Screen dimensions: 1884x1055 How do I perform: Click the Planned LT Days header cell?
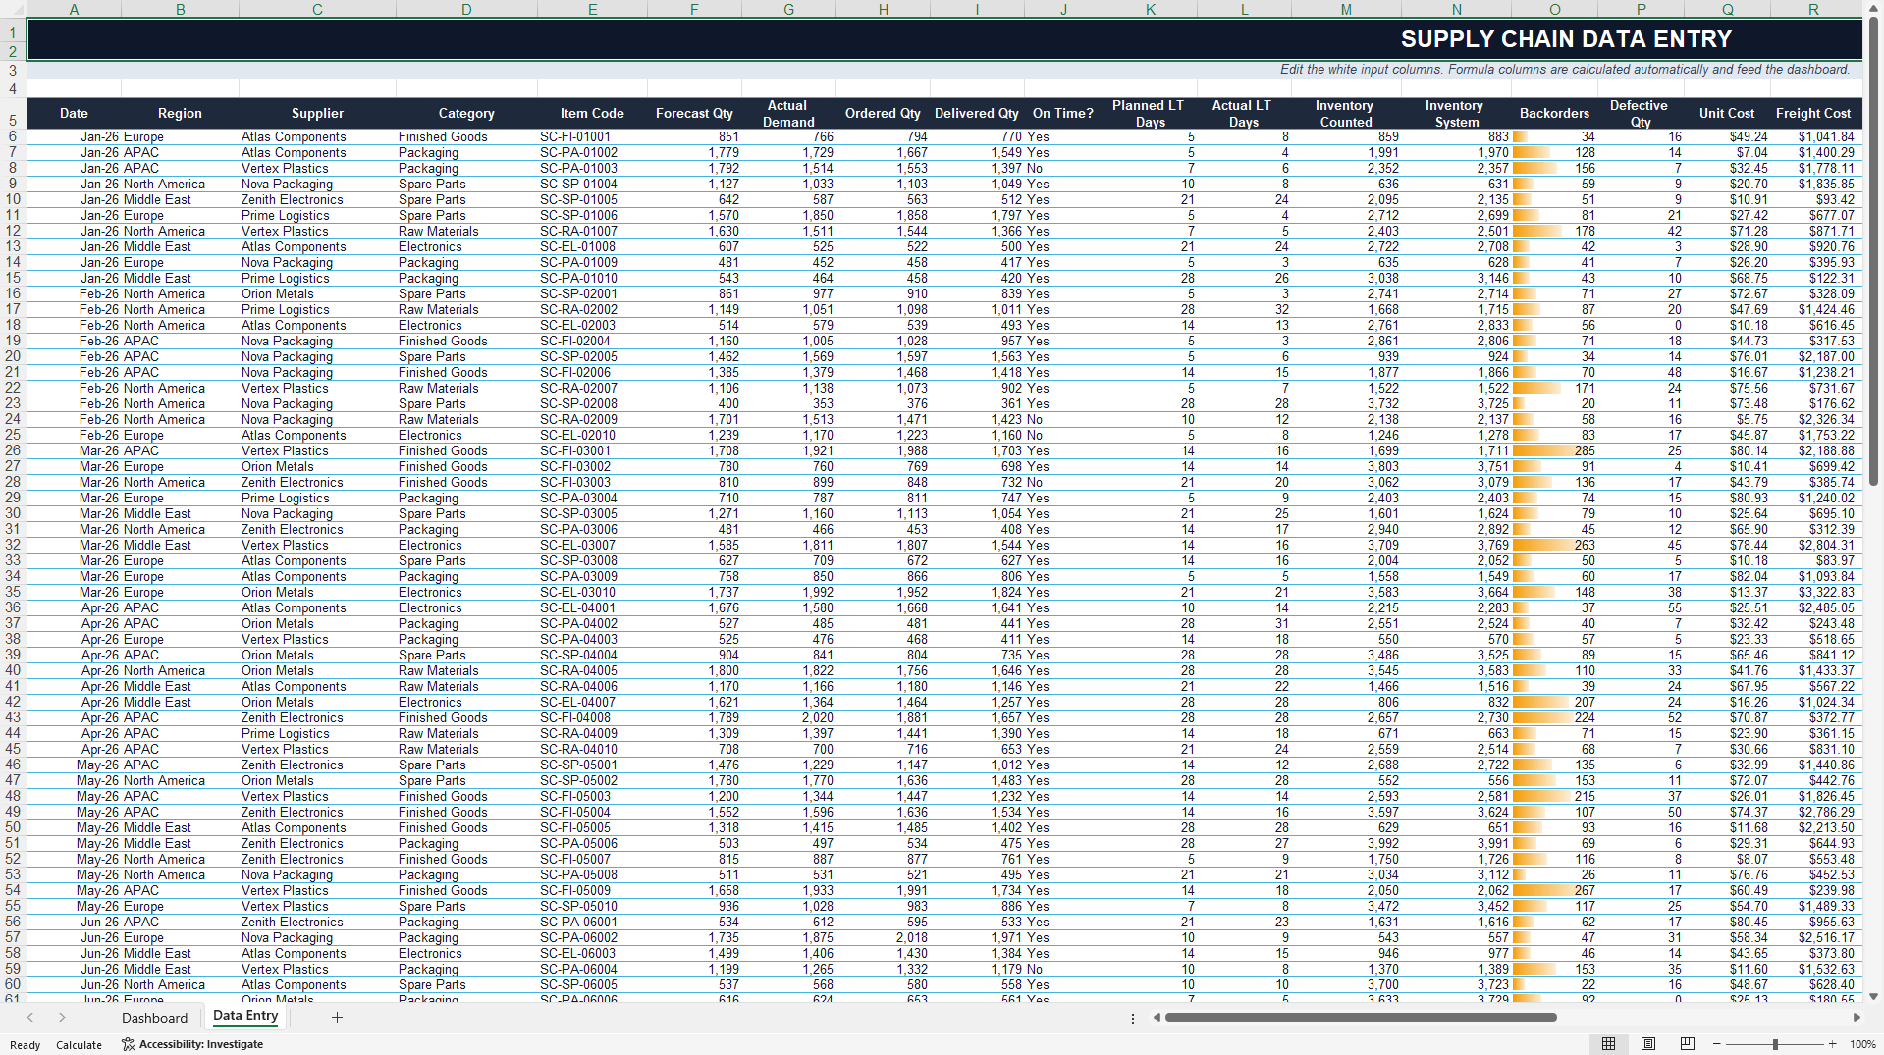tap(1148, 113)
